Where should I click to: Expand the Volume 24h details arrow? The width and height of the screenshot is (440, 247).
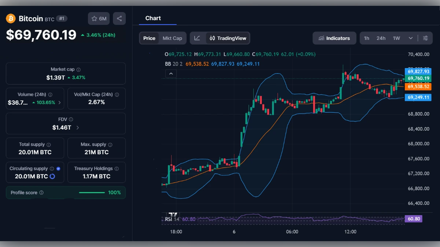[60, 103]
